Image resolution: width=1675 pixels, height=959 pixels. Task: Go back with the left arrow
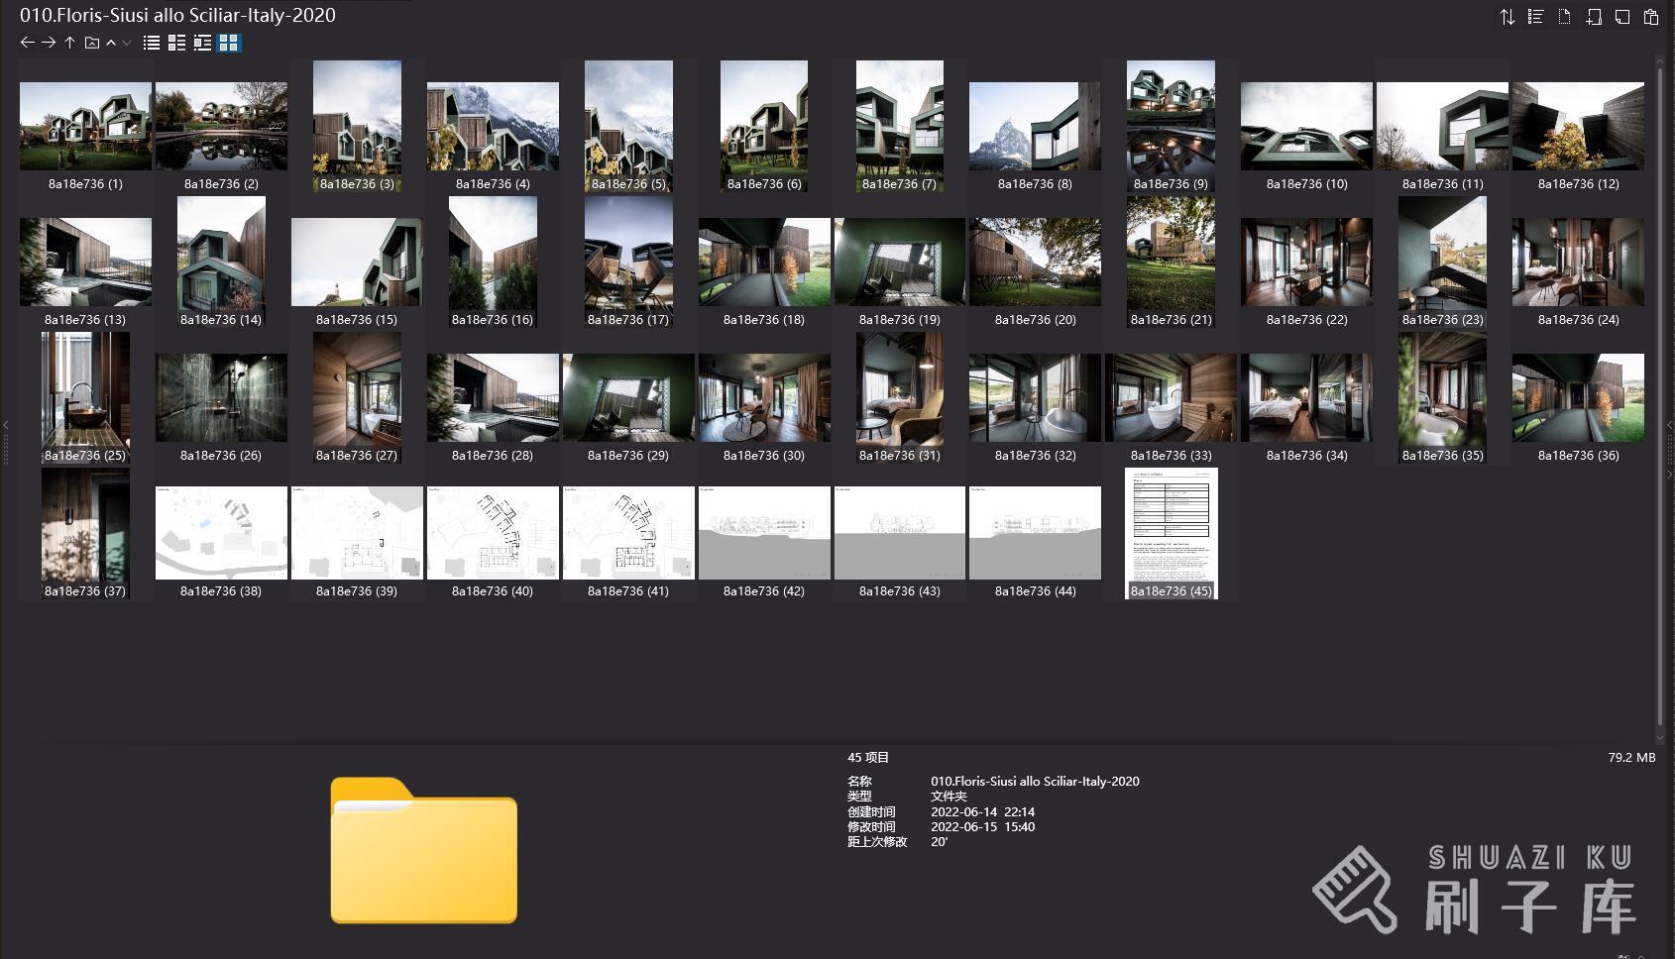[x=27, y=43]
